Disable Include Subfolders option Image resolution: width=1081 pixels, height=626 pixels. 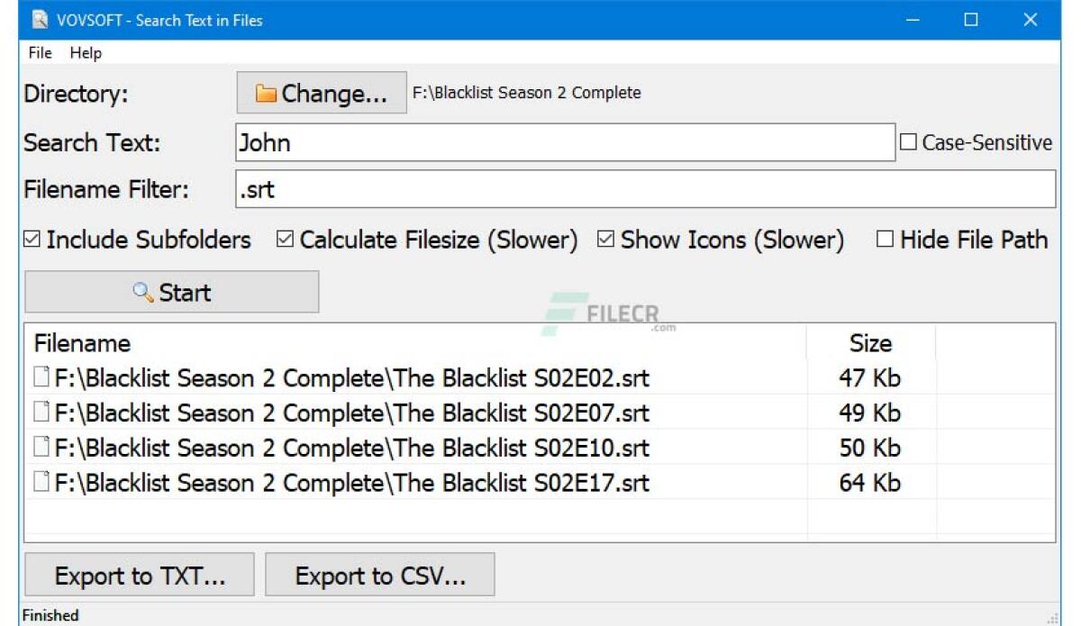coord(31,239)
